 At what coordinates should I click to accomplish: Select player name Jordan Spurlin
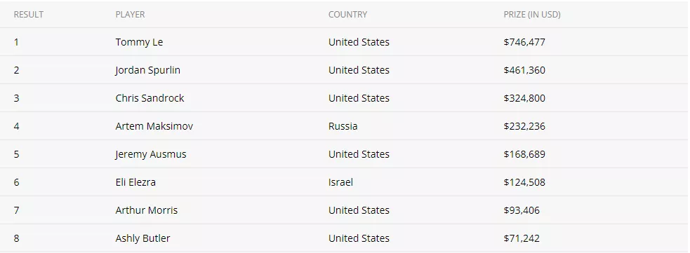[x=148, y=70]
